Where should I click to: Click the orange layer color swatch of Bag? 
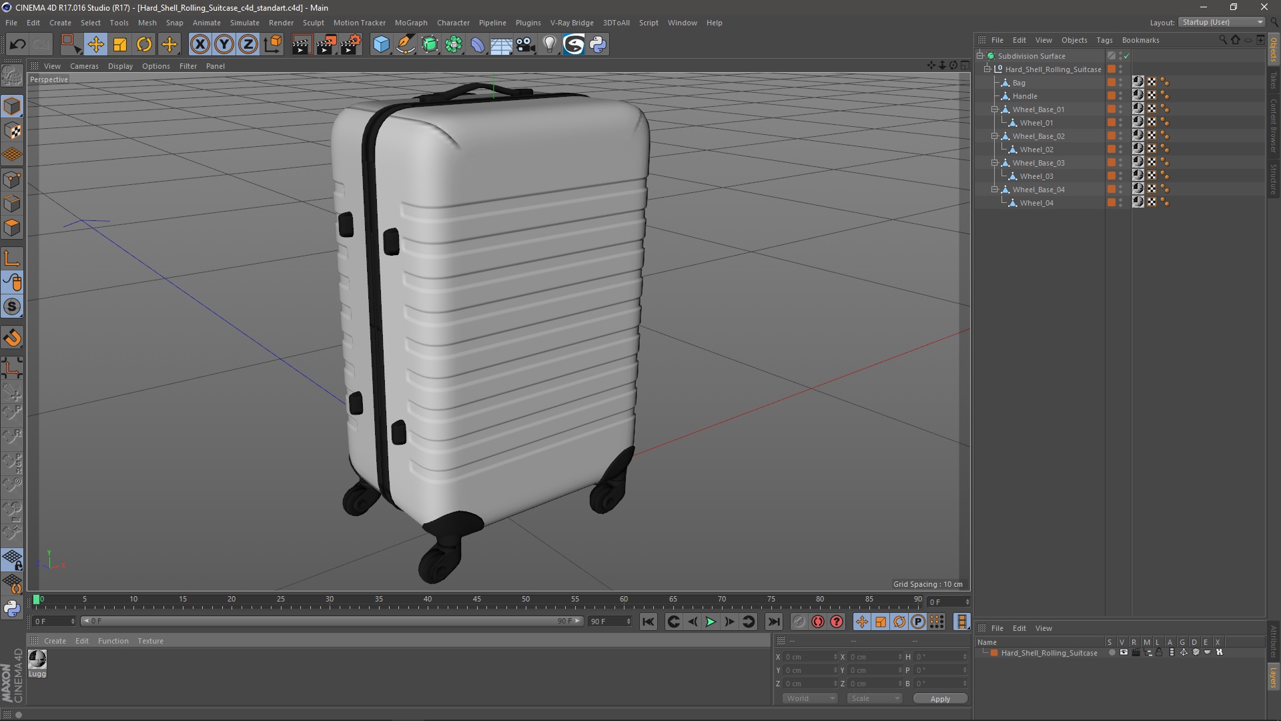[1112, 83]
